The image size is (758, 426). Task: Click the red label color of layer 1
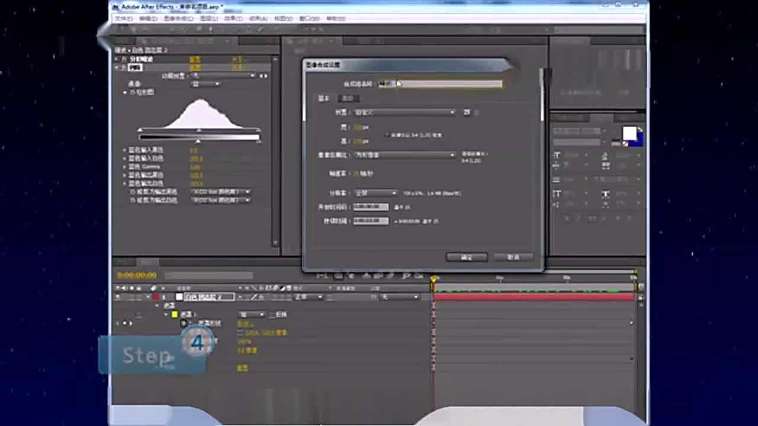(x=156, y=297)
